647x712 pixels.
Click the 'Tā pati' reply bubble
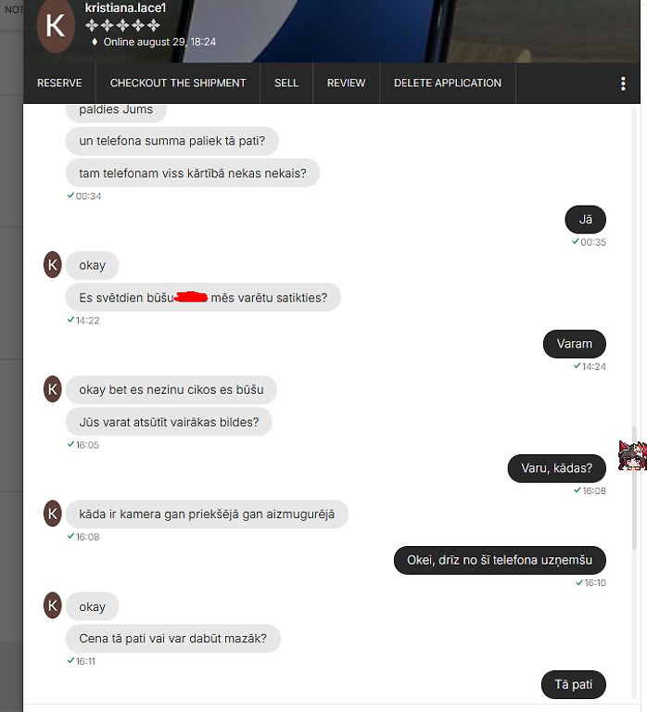pyautogui.click(x=574, y=685)
